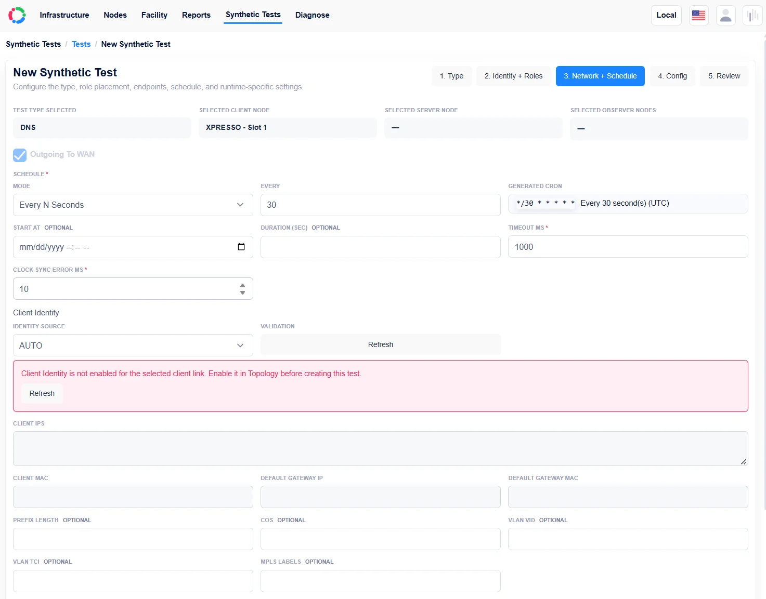Go to step 1. Type
Image resolution: width=766 pixels, height=599 pixels.
tap(451, 76)
